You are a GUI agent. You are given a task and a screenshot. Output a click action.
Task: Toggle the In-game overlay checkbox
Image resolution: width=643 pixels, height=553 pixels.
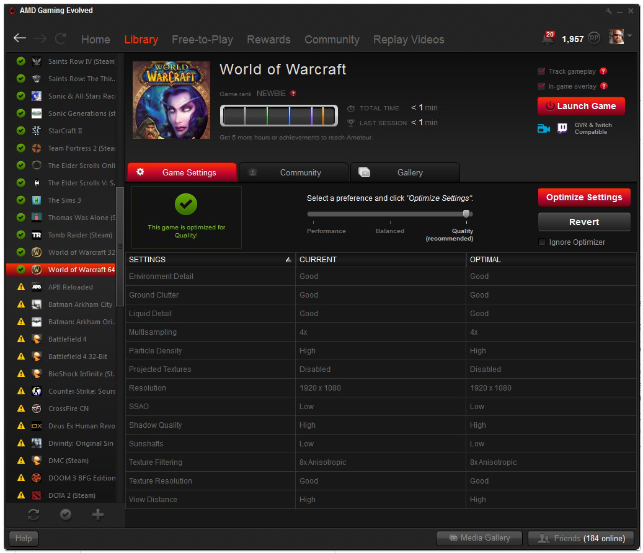click(541, 86)
